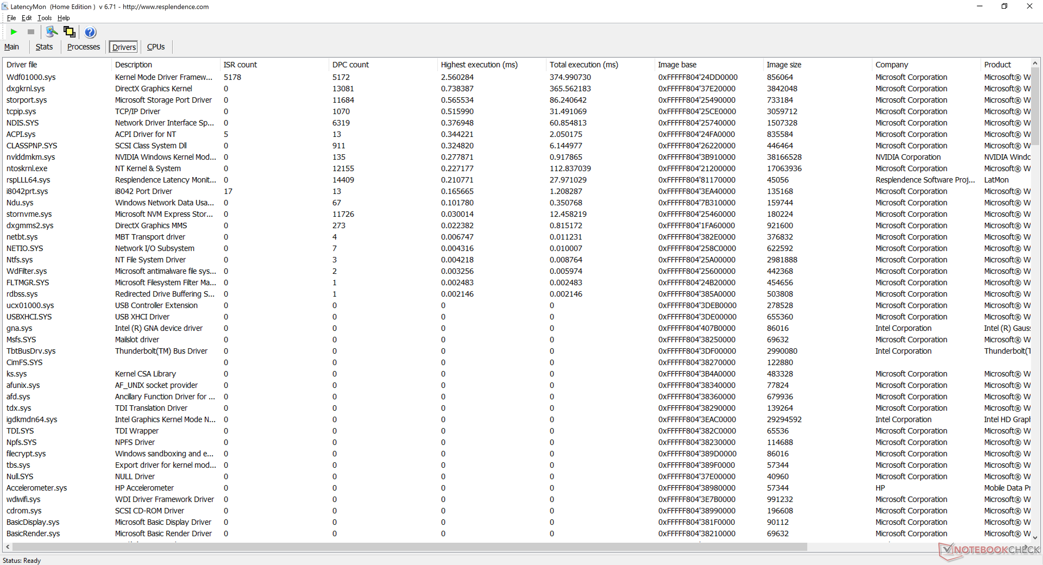The width and height of the screenshot is (1043, 565).
Task: Sort by the Driver file column header
Action: [56, 65]
